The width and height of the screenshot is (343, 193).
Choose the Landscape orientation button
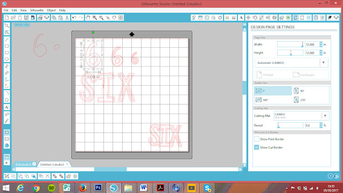pos(304,75)
